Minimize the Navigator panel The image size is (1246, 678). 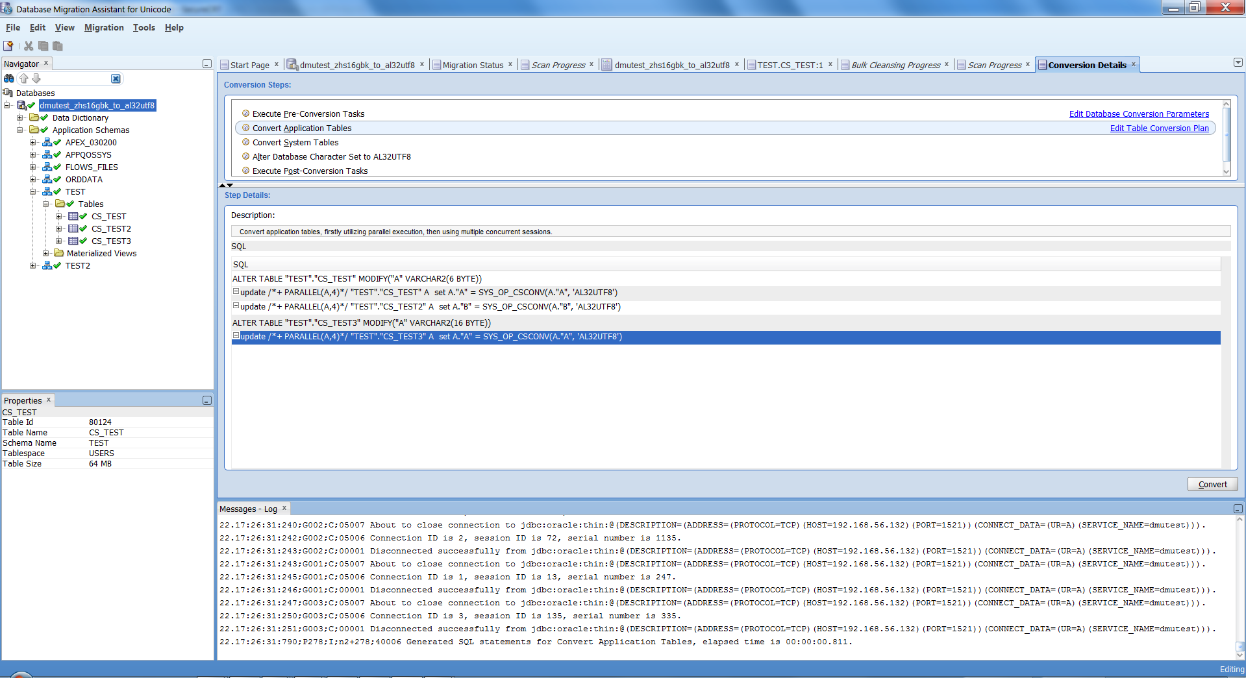point(206,64)
